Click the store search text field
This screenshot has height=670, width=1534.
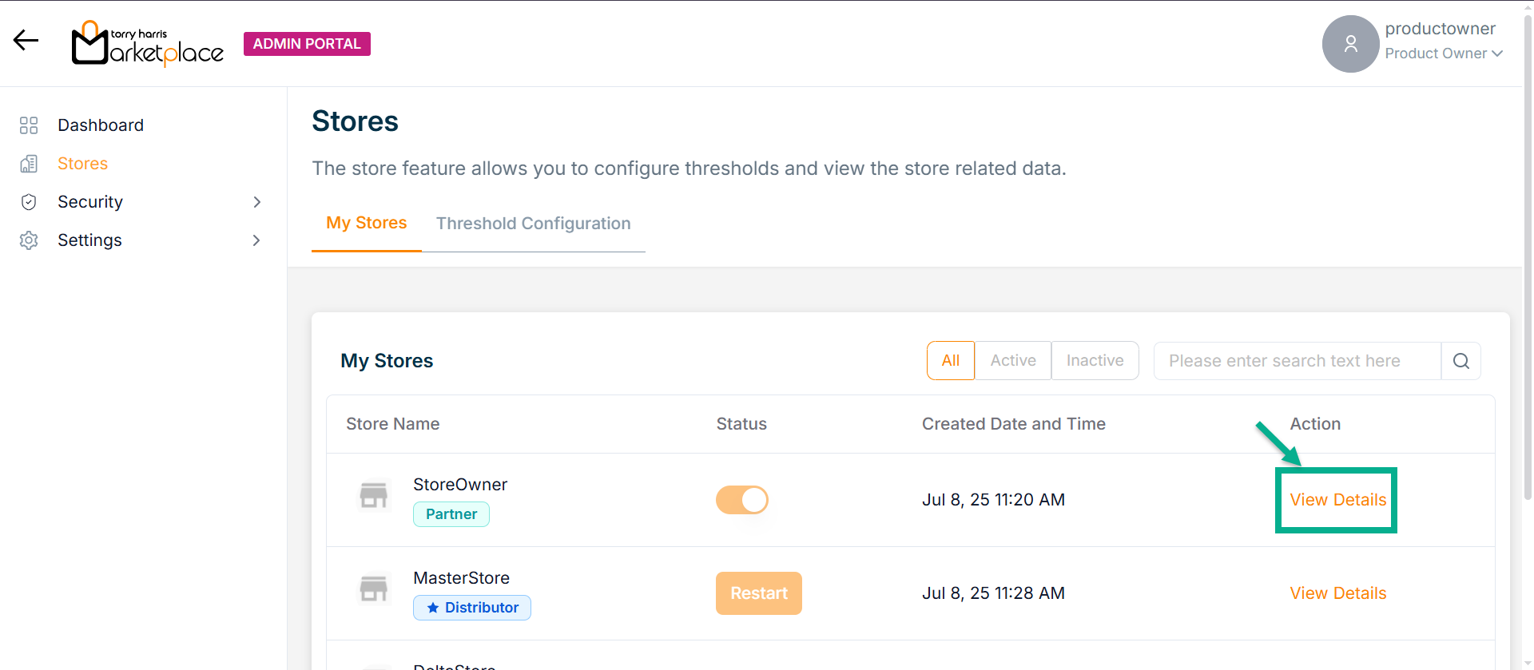[x=1297, y=361]
